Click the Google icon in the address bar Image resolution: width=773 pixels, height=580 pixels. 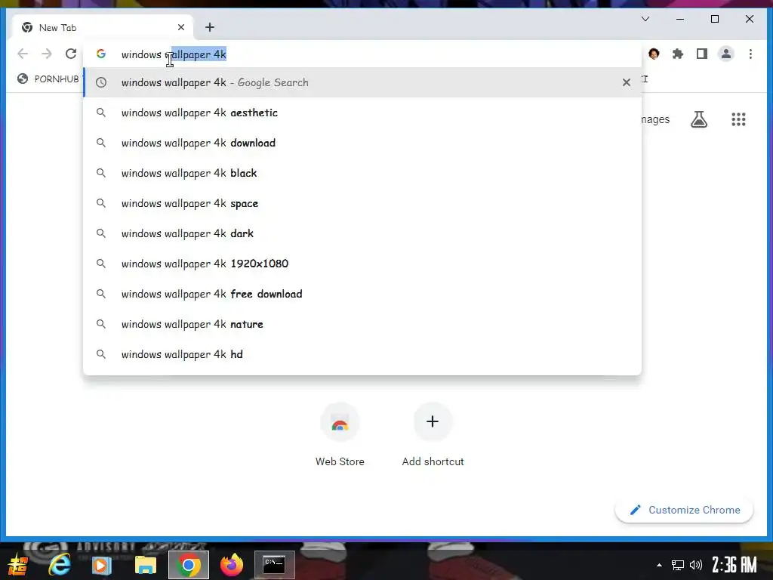pos(101,54)
